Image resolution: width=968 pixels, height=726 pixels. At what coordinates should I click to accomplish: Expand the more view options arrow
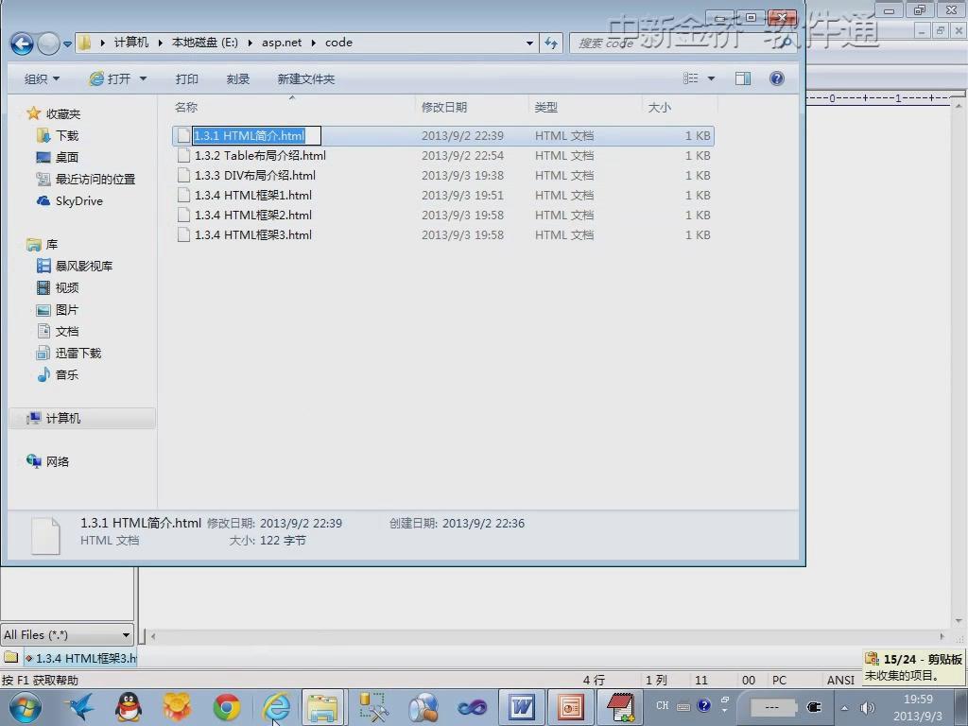pyautogui.click(x=711, y=78)
